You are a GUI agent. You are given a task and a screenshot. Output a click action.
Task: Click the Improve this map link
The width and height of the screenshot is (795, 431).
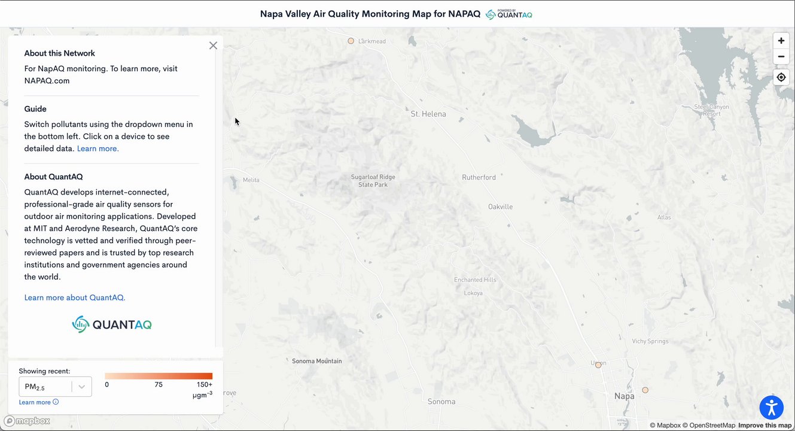coord(764,426)
